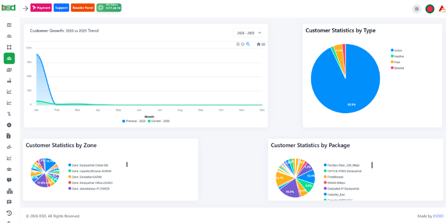The height and width of the screenshot is (223, 446).
Task: Select the magnifier selection zoom tool
Action: tap(248, 44)
